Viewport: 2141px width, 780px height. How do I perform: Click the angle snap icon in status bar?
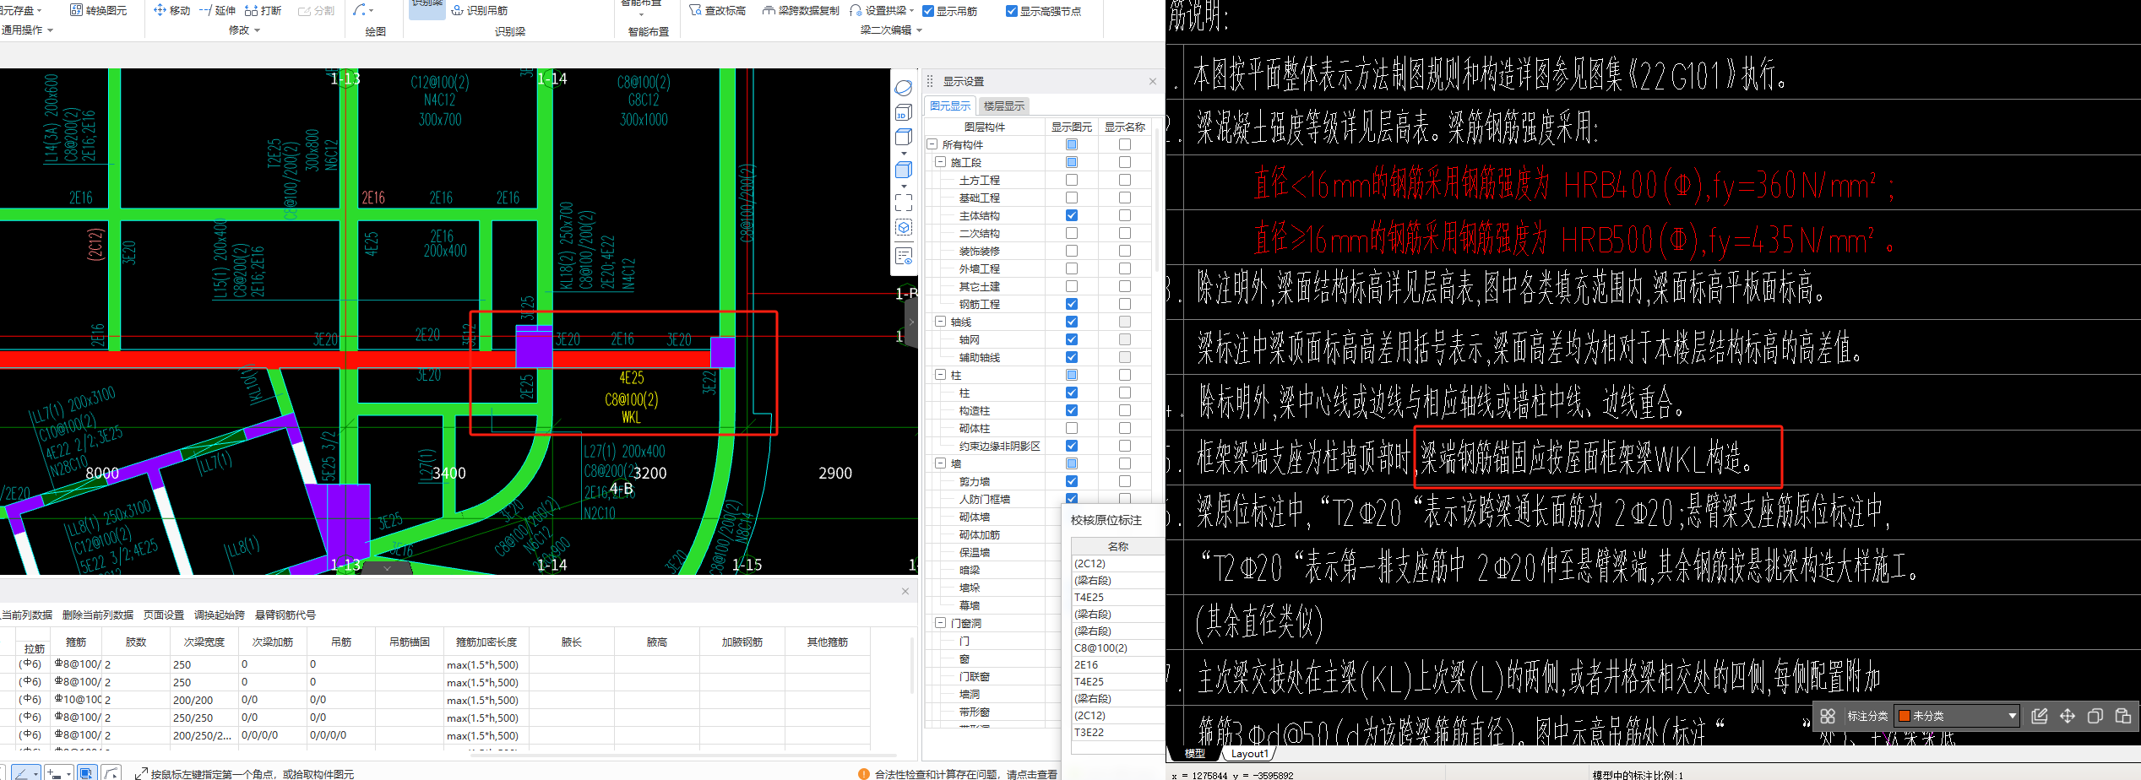point(21,772)
